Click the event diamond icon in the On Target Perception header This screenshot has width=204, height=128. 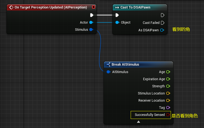(11, 7)
